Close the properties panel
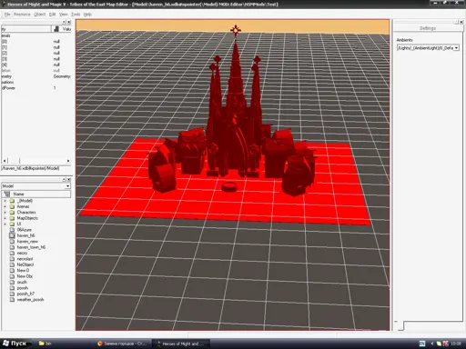This screenshot has width=466, height=349. point(69,22)
